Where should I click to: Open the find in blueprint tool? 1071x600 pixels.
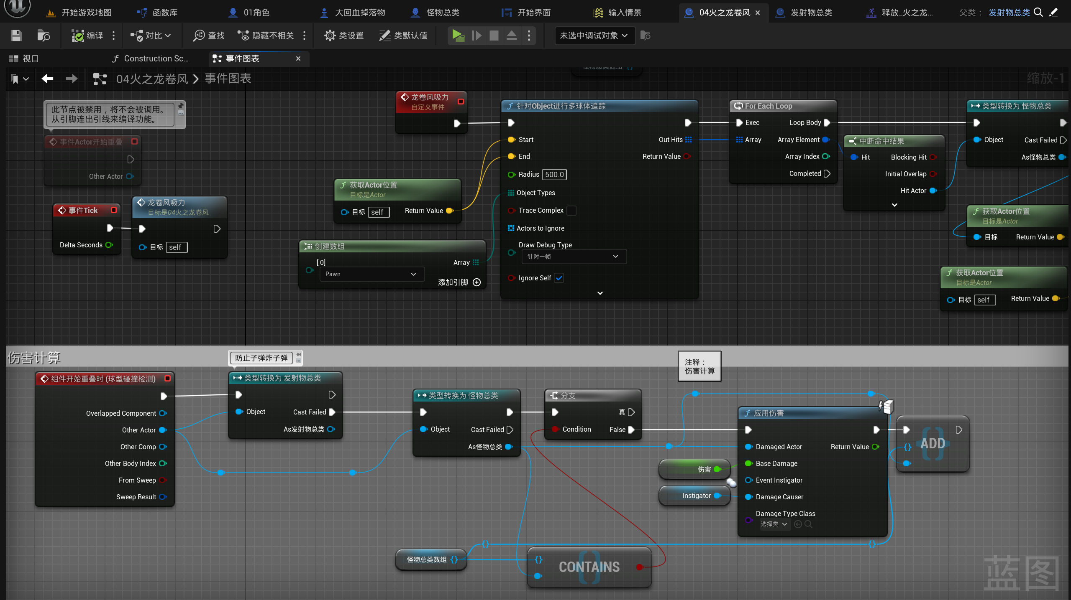208,36
